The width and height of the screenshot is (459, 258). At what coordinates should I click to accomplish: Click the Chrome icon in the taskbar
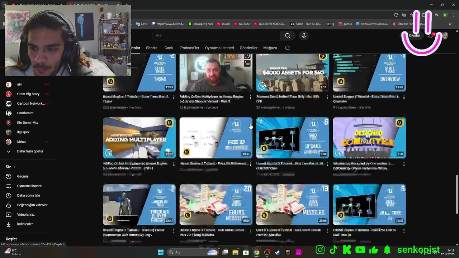[x=256, y=252]
